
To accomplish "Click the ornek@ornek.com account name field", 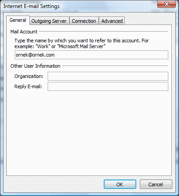I will (x=91, y=55).
